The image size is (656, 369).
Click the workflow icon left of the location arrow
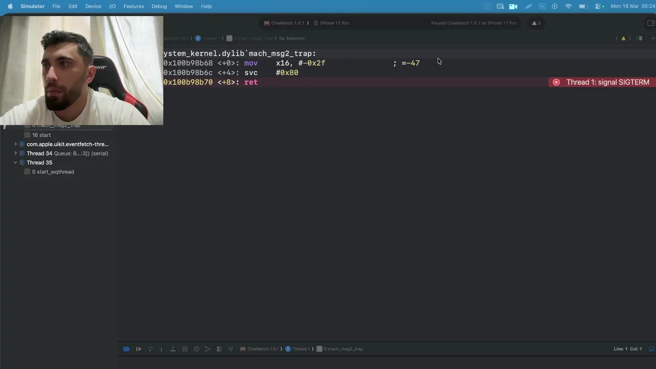pos(219,349)
